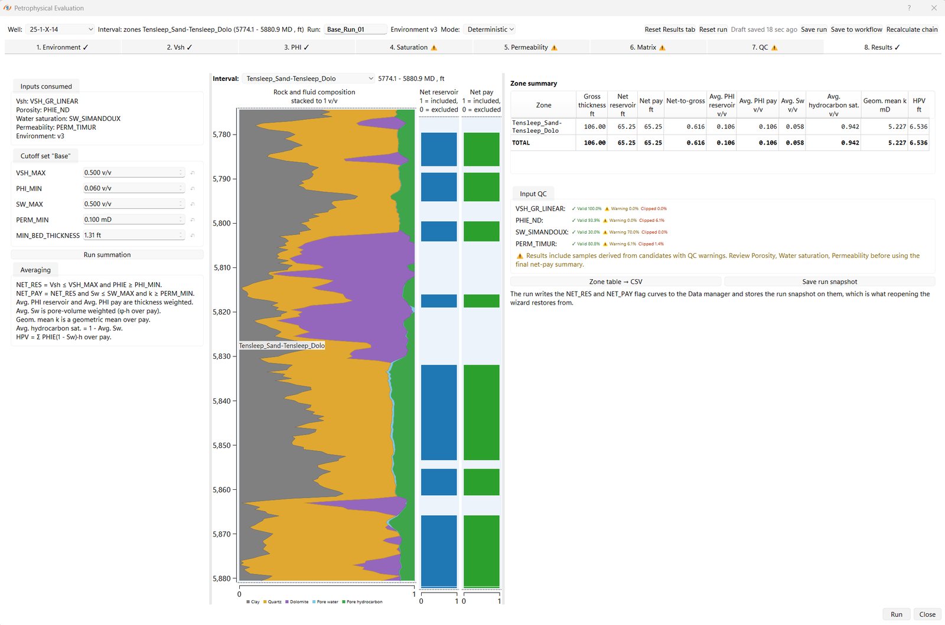Click the Tensleep_Sand-Tensleep_Dolo row in Zone summary
This screenshot has width=945, height=625.
(719, 127)
